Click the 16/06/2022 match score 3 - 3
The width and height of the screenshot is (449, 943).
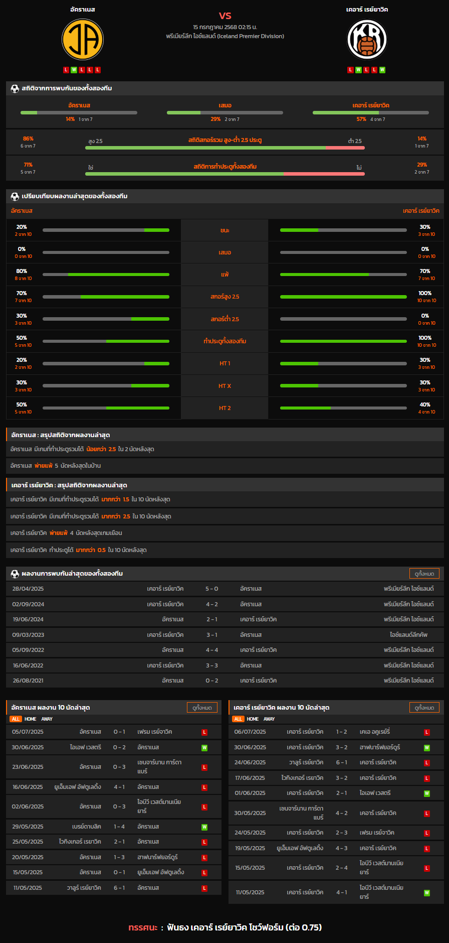[212, 665]
